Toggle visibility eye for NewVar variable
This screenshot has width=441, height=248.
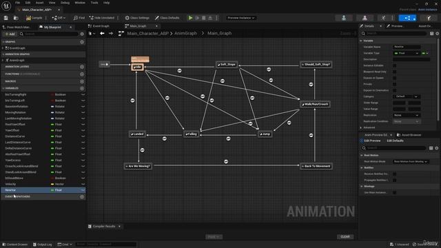click(x=83, y=190)
